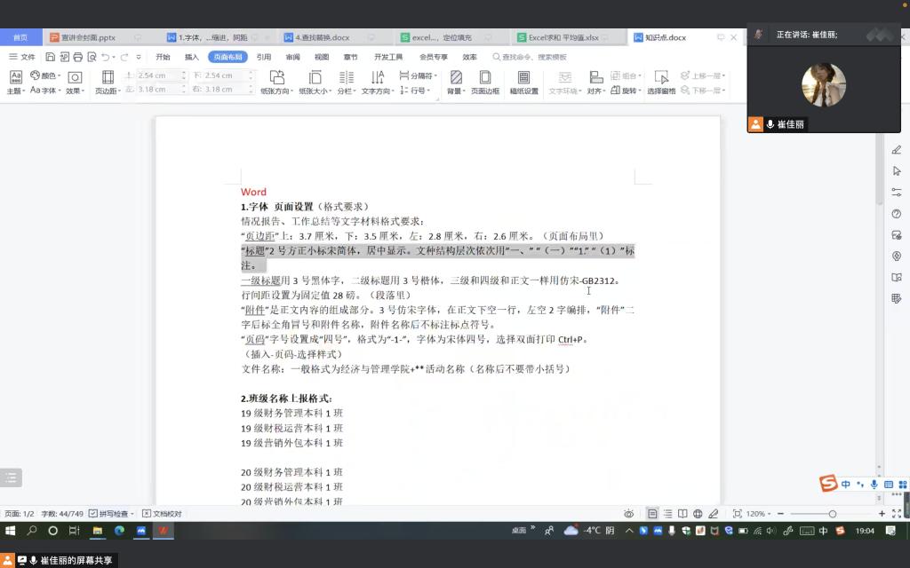Viewport: 910px width, 568px height.
Task: Select the arrow tool in right sidebar
Action: point(897,170)
